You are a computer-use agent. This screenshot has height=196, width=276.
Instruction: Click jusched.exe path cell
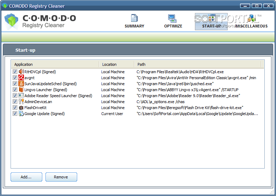(x=175, y=84)
